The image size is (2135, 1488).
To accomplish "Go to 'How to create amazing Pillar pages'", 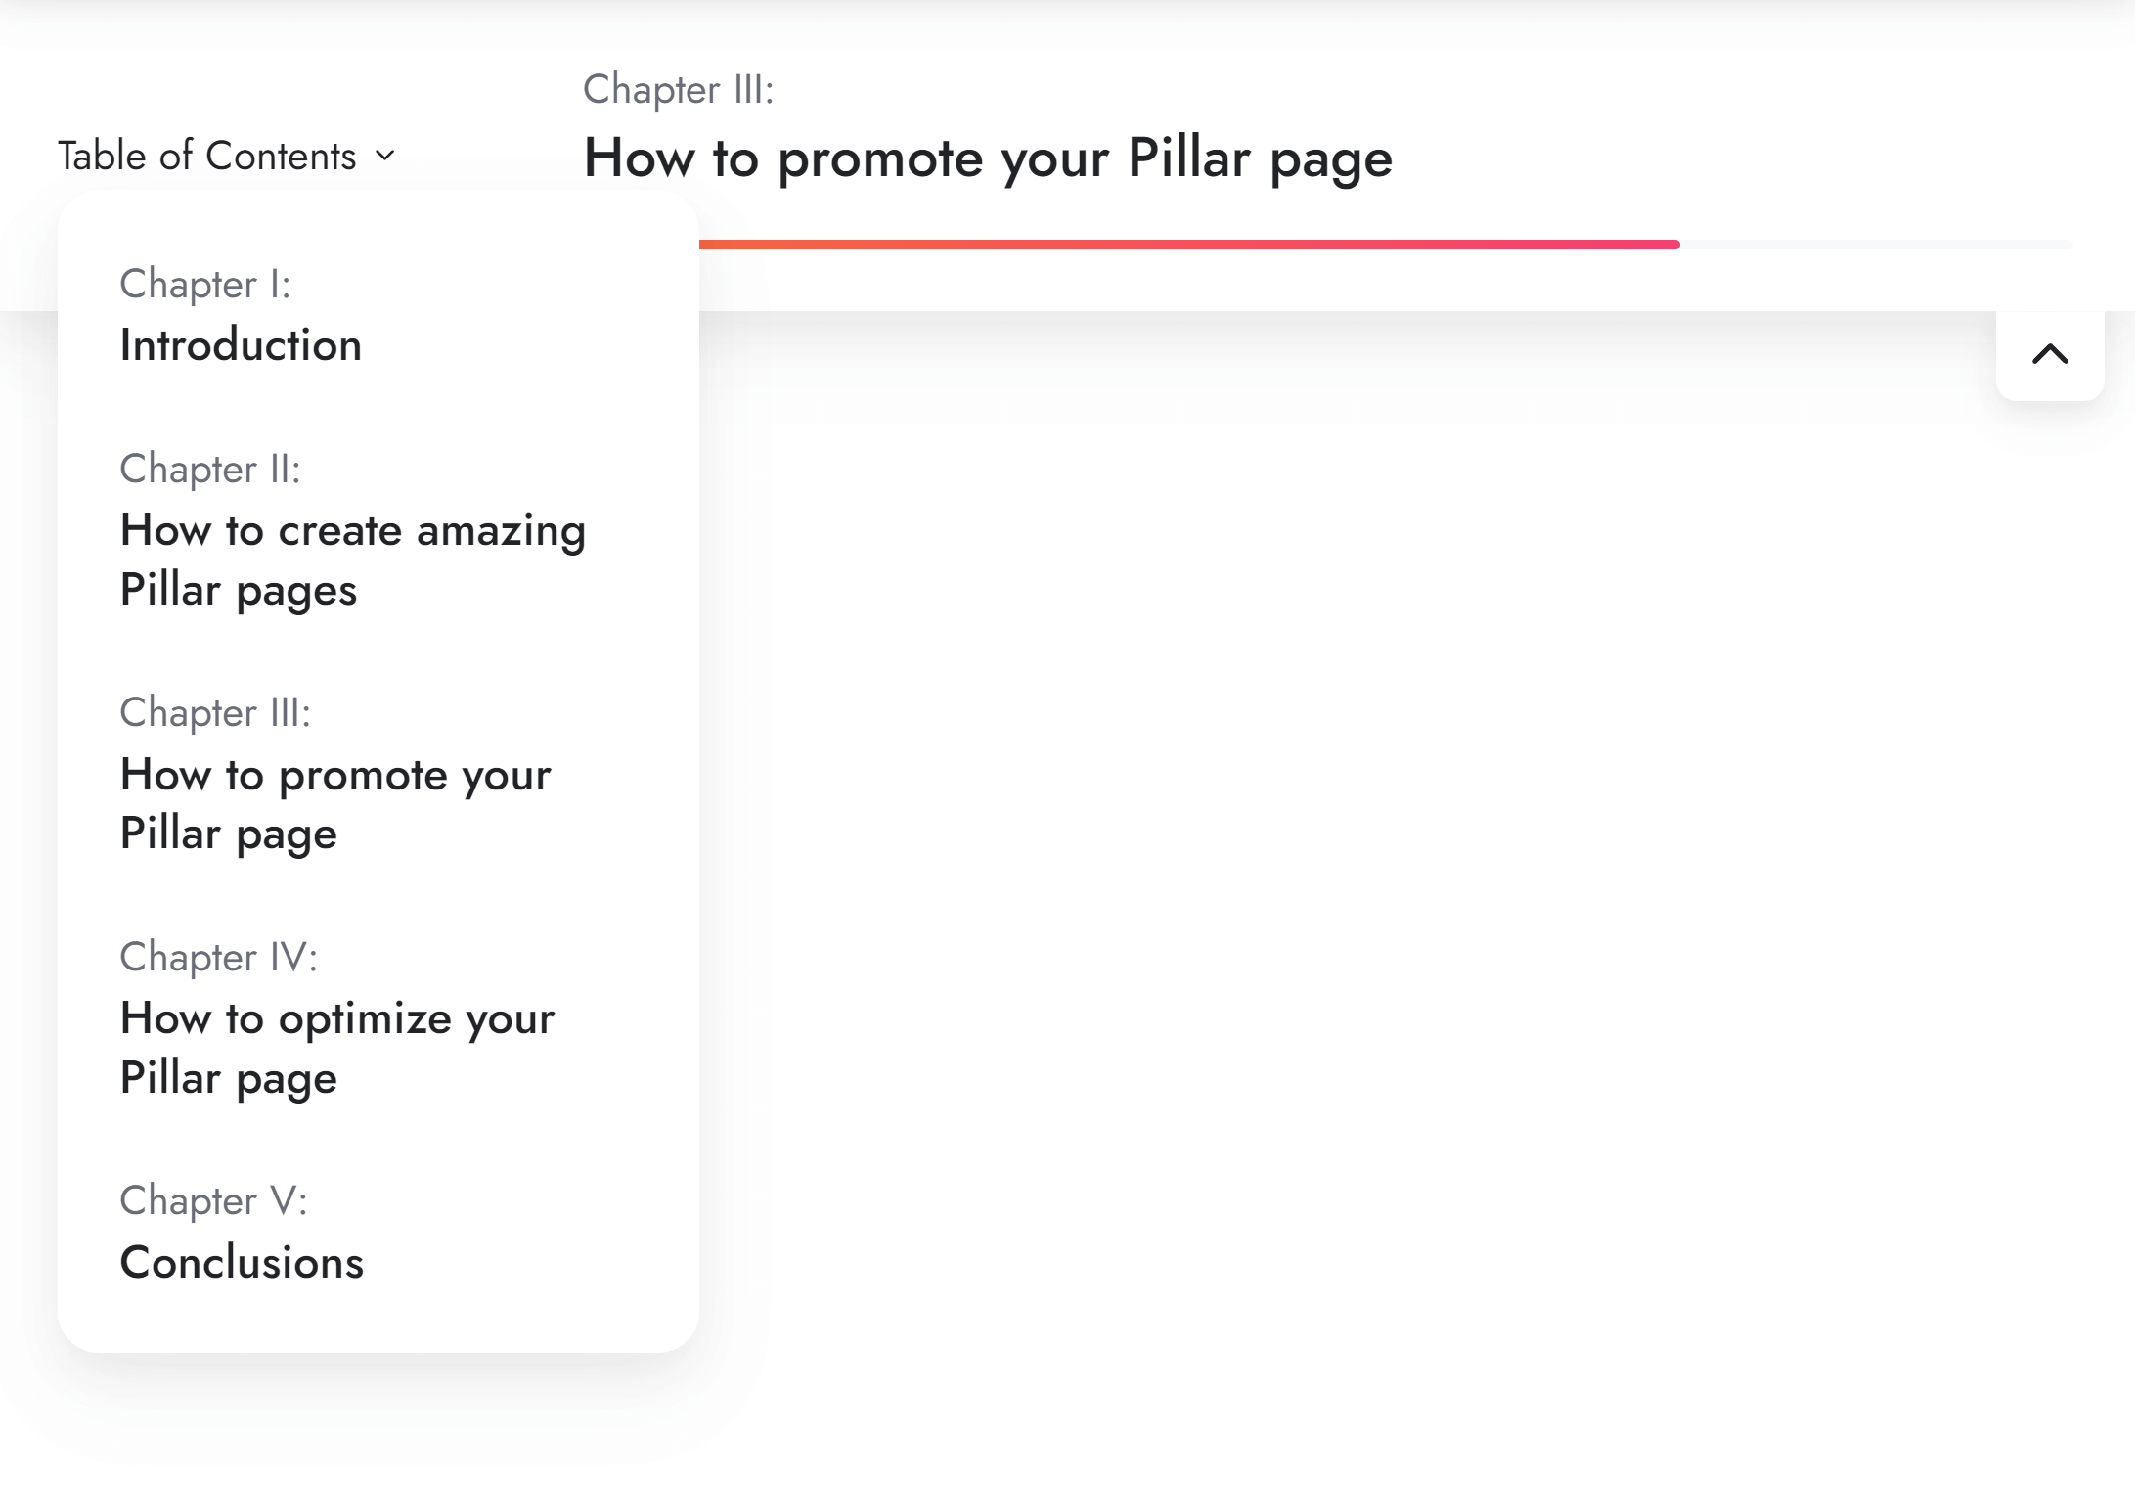I will click(x=352, y=560).
